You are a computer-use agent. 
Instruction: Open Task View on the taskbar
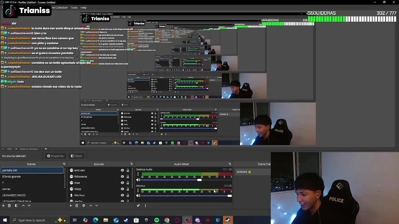[75, 220]
